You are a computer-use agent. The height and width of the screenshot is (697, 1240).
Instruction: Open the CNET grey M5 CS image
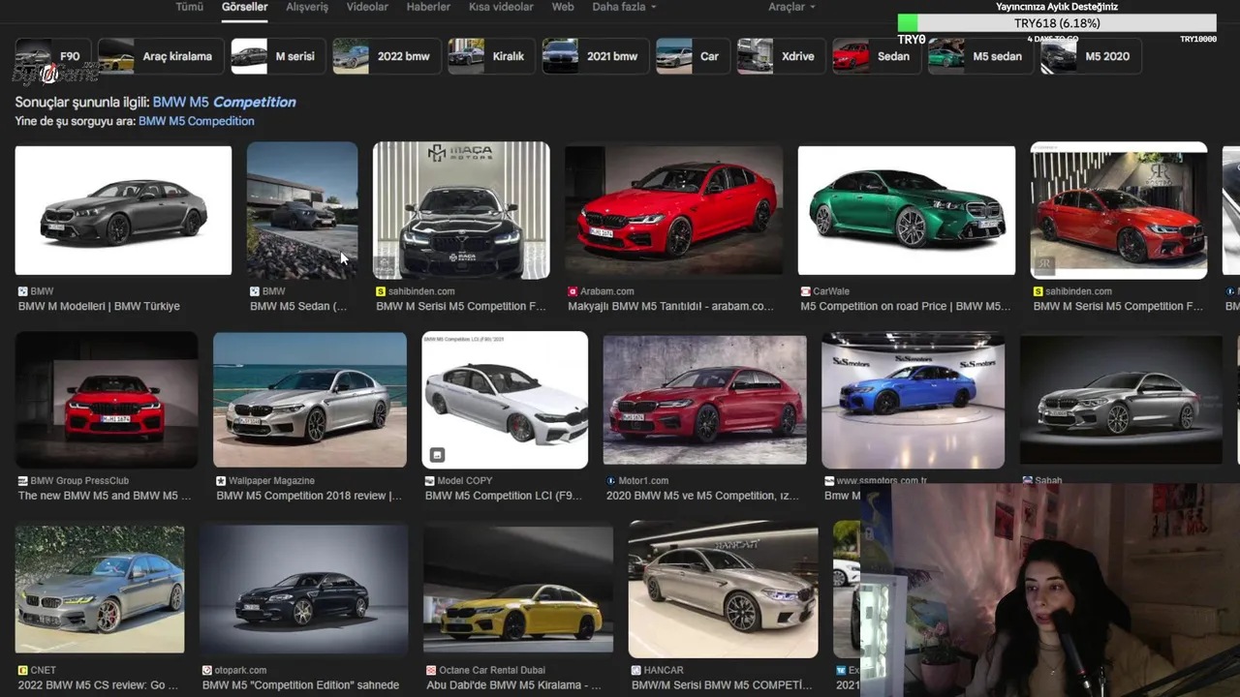coord(100,589)
